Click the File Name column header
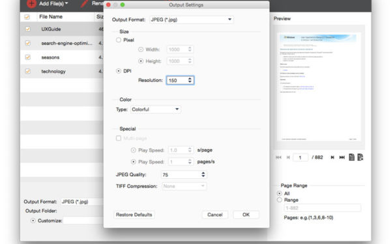Image resolution: width=391 pixels, height=244 pixels. tap(51, 17)
